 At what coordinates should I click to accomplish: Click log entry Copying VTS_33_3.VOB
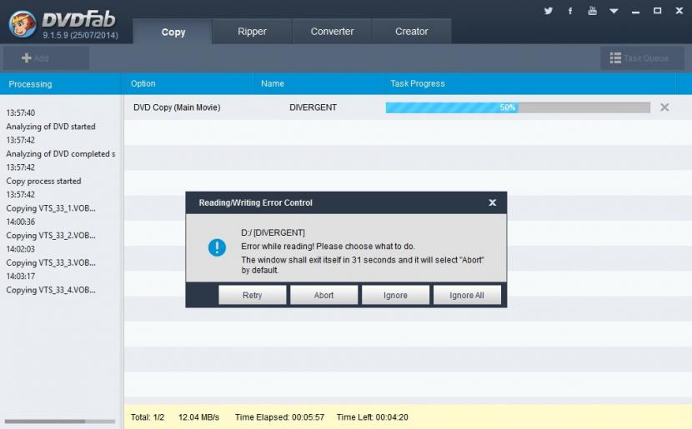pos(51,262)
